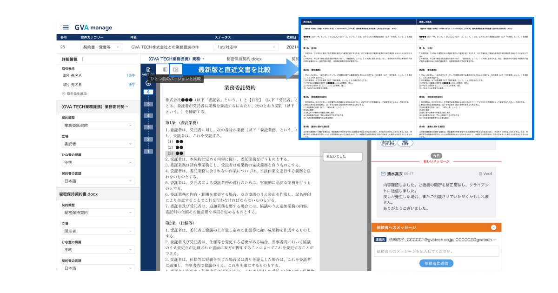Click compare with previous version icon
Viewport: 558px width, 293px height.
coord(176,69)
